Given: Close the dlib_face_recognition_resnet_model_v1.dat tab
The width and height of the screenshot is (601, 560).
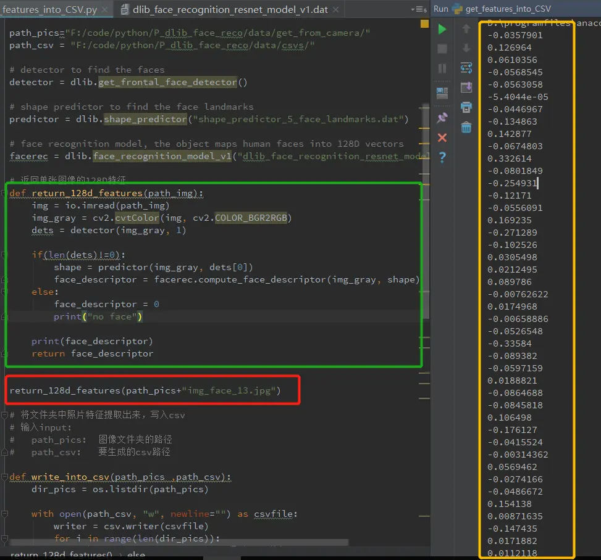Looking at the screenshot, I should (335, 10).
